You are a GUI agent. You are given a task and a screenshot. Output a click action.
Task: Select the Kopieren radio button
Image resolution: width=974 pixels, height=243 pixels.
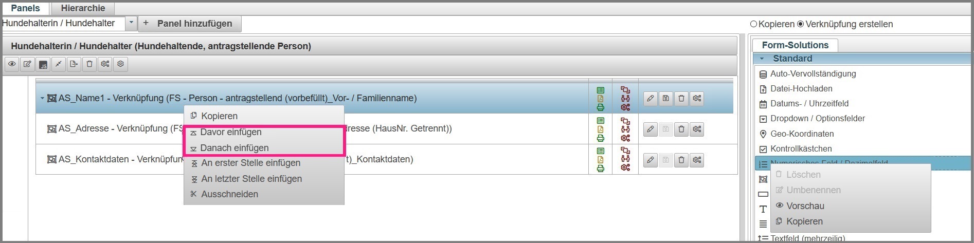coord(754,24)
